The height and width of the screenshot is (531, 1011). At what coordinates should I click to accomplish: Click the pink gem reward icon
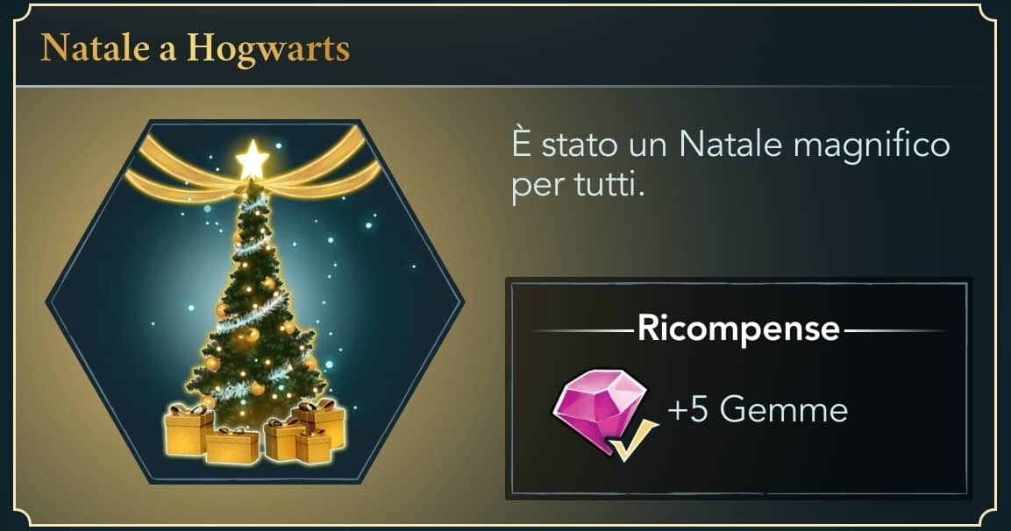click(x=600, y=411)
